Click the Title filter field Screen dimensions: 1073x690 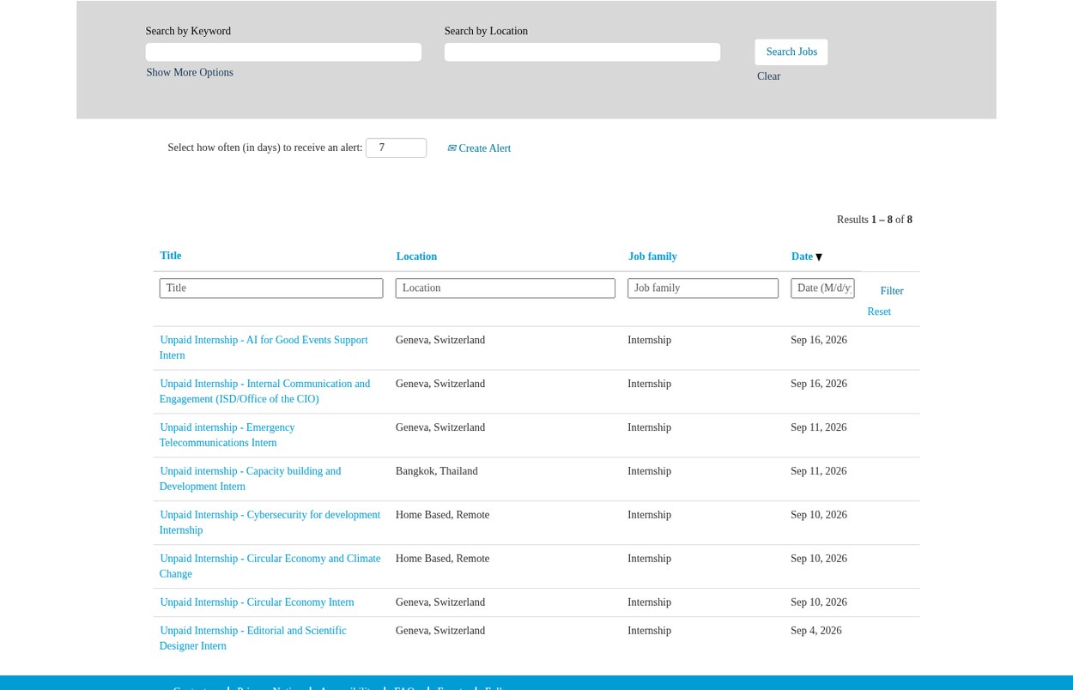pos(271,288)
